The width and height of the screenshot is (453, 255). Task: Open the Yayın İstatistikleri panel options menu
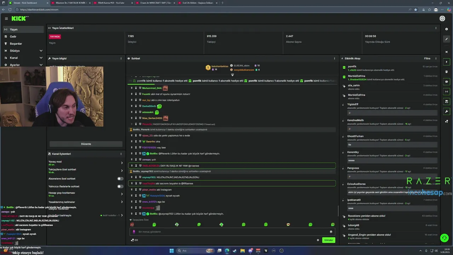point(436,28)
